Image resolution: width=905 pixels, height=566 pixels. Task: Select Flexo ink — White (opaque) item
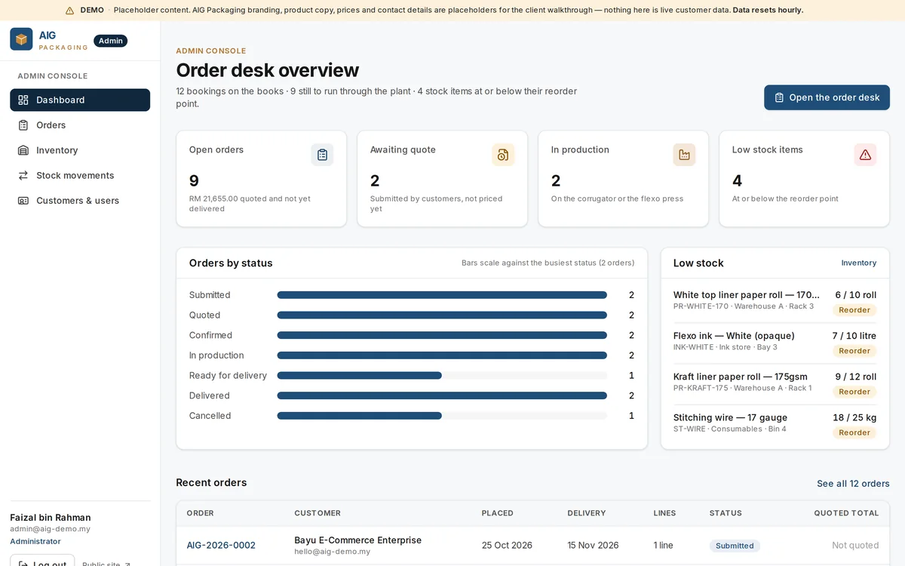[775, 343]
